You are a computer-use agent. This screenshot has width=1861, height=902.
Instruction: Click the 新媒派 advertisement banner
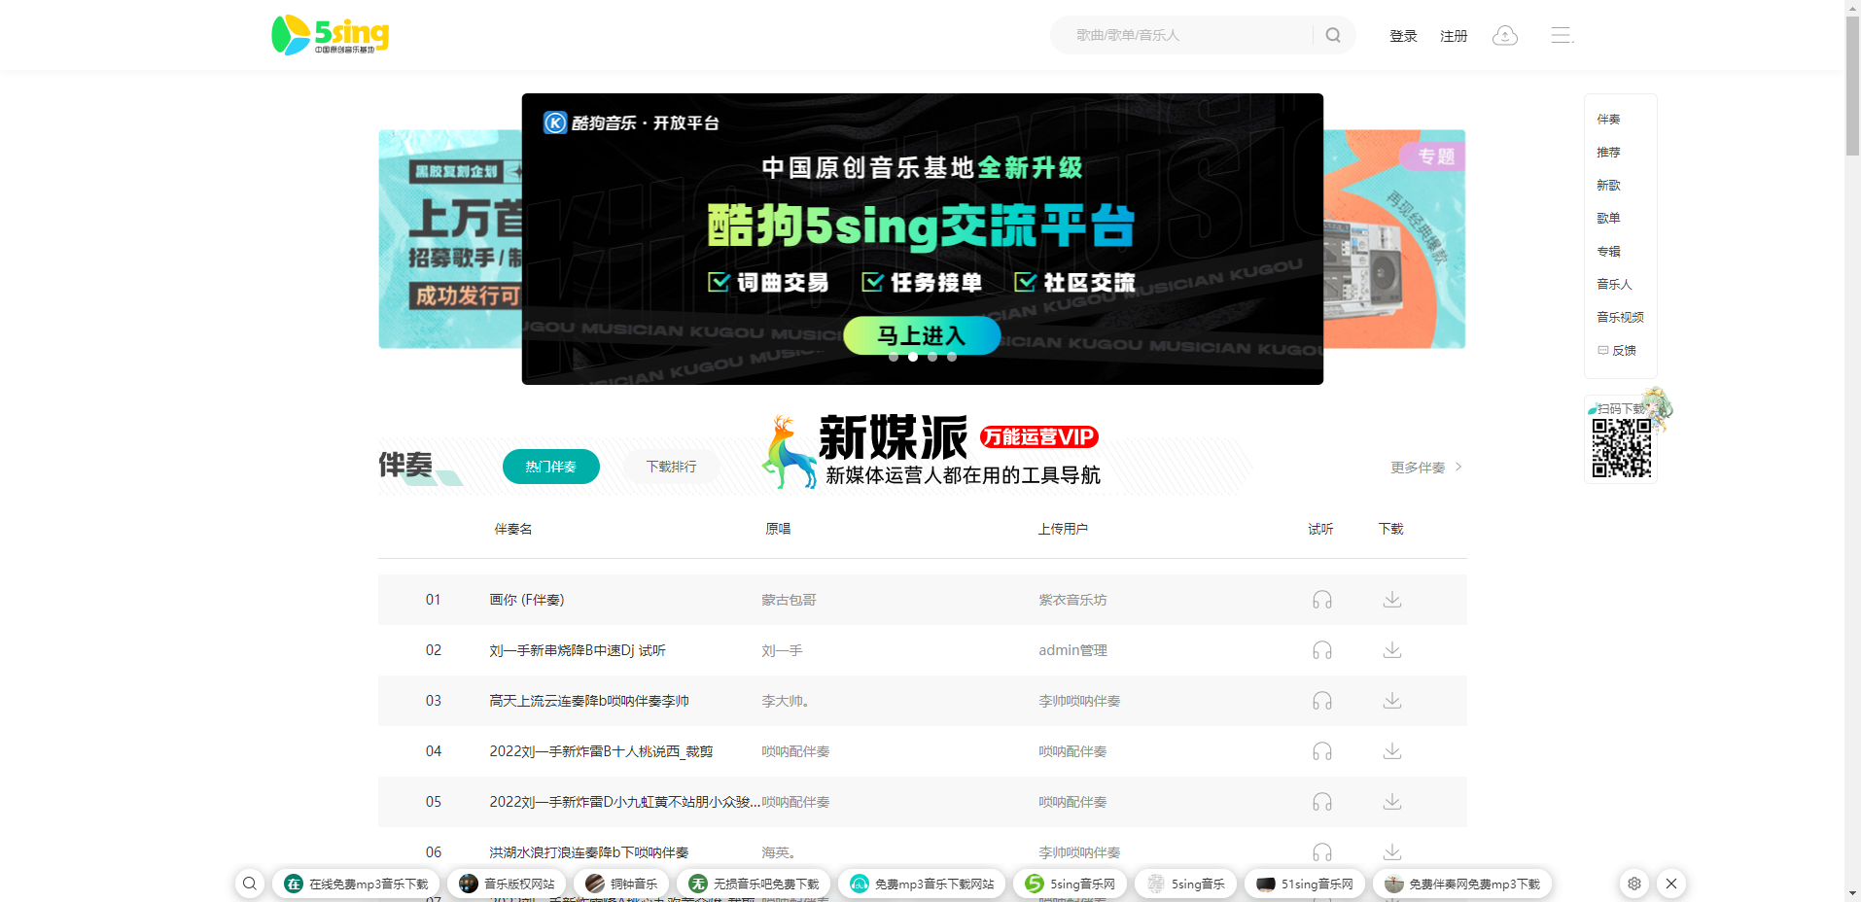[931, 452]
